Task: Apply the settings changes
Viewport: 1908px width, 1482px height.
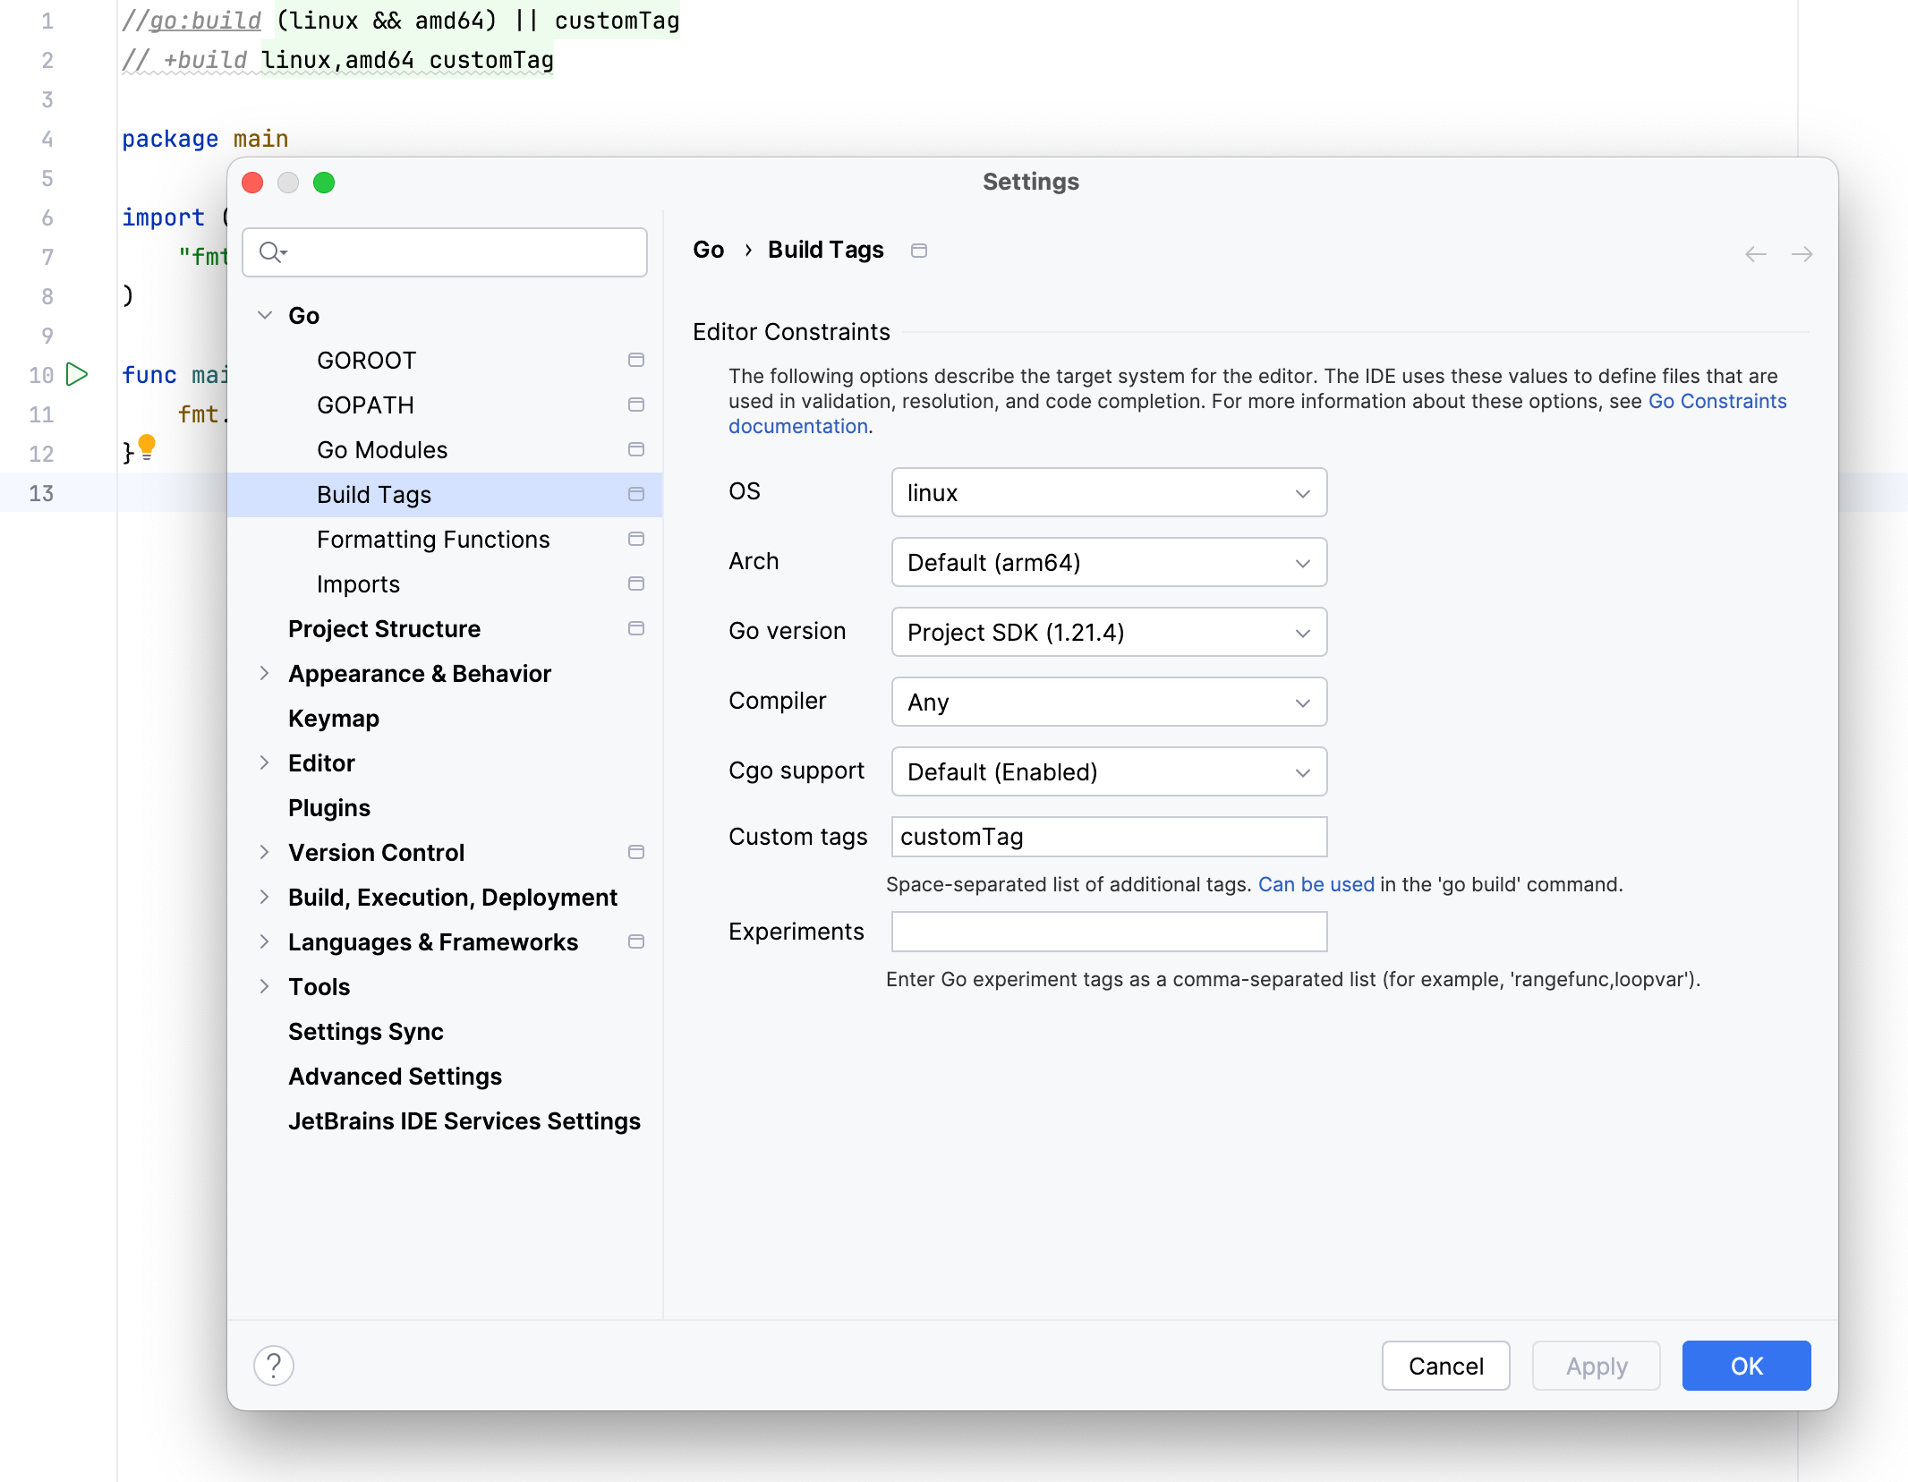Action: tap(1596, 1366)
